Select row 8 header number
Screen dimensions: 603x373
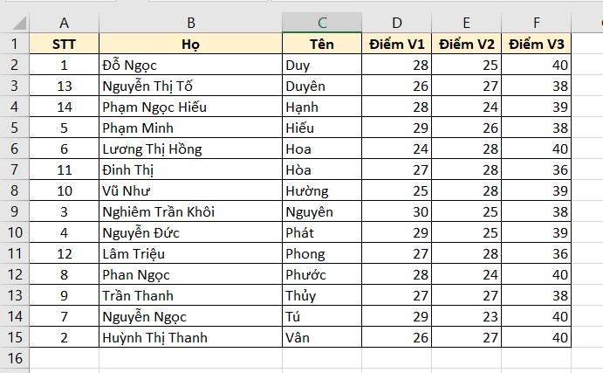coord(14,190)
